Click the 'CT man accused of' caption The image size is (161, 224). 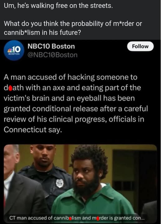(x=77, y=218)
